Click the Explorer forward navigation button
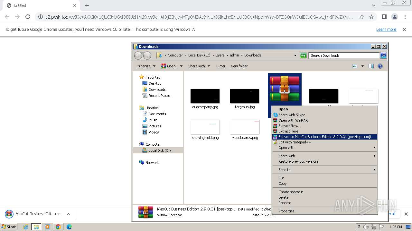The width and height of the screenshot is (412, 231). click(x=147, y=56)
